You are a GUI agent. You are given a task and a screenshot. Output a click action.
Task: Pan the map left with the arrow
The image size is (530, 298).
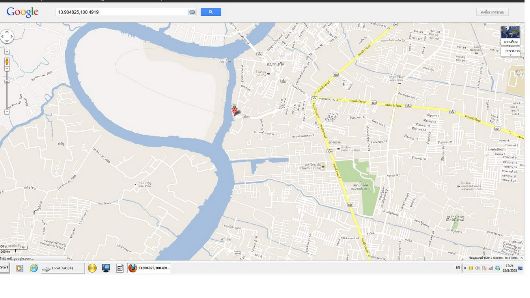(2, 37)
